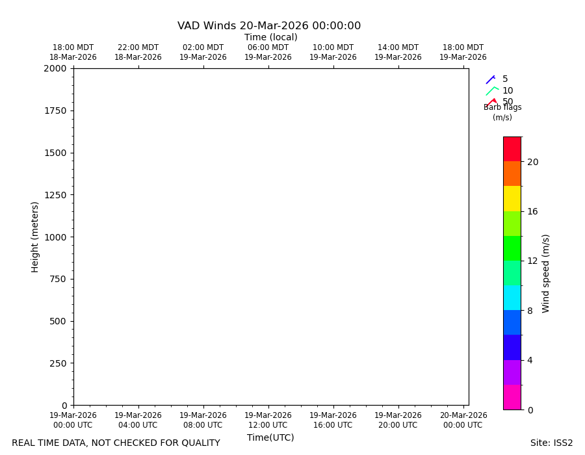The image size is (585, 455).
Task: Click the Wind speed (m/s) colorbar label
Action: click(545, 274)
